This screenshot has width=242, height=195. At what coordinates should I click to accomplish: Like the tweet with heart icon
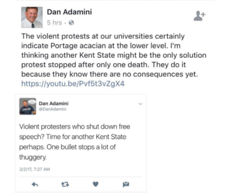coord(96,184)
